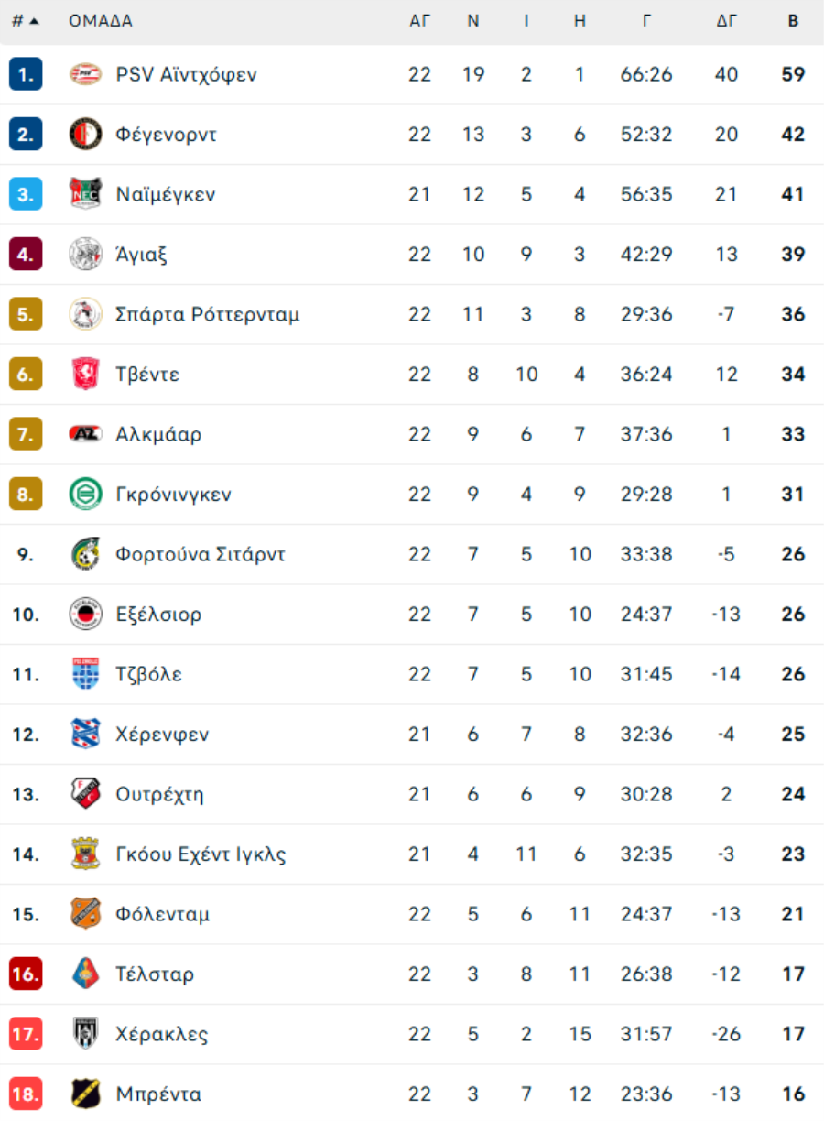
Task: Click the Μπρέντα yellow-black crest
Action: click(x=86, y=1094)
